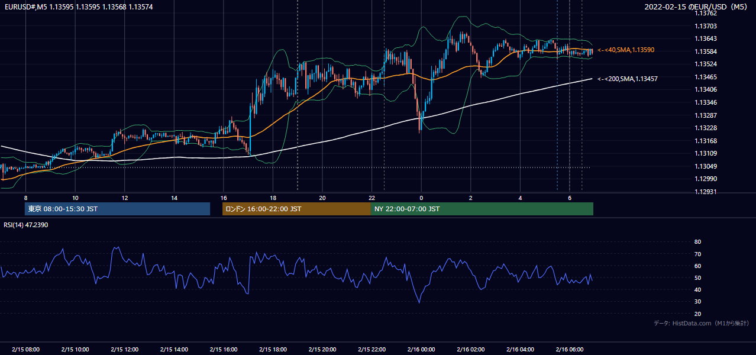The height and width of the screenshot is (355, 756).
Task: Click price axis value 1.12931
Action: point(705,192)
